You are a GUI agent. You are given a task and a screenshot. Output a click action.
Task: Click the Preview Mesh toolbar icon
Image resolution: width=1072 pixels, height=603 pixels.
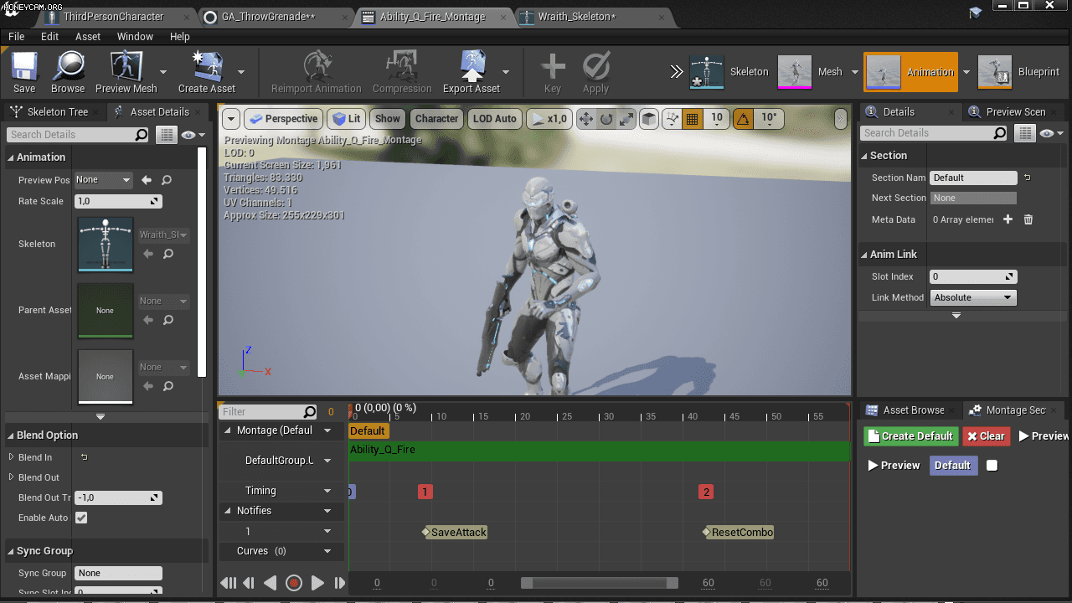click(x=126, y=72)
